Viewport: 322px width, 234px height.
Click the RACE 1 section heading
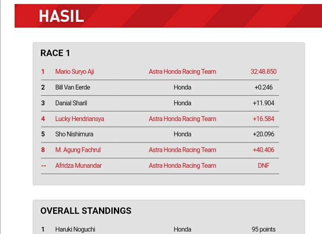[55, 53]
